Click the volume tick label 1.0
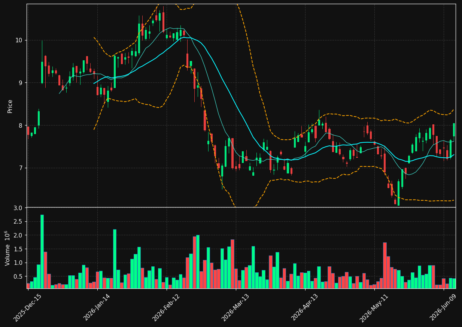This screenshot has height=327, width=462. (x=18, y=263)
